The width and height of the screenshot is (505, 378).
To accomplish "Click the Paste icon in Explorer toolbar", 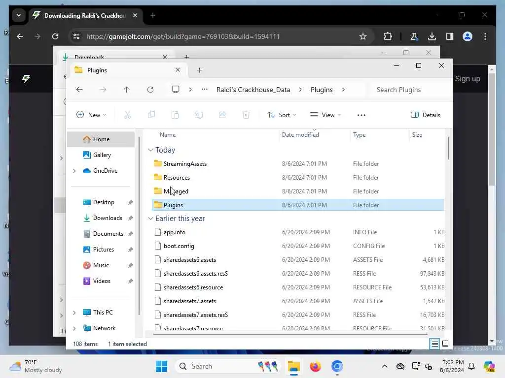I will pyautogui.click(x=175, y=115).
